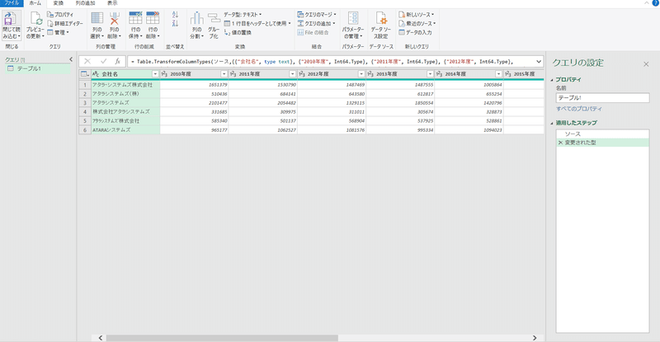
Task: Open the データ型: テキスト dropdown
Action: click(243, 14)
